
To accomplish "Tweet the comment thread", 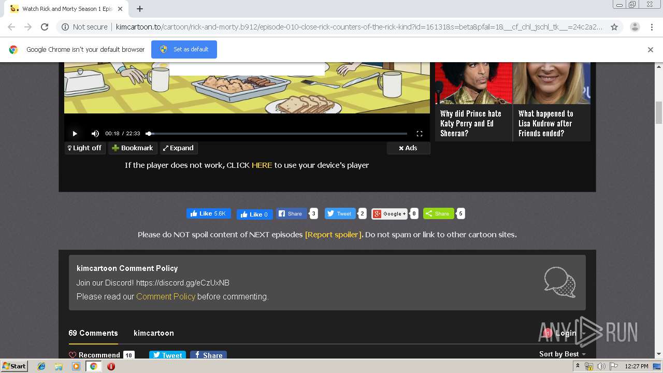I will 167,355.
